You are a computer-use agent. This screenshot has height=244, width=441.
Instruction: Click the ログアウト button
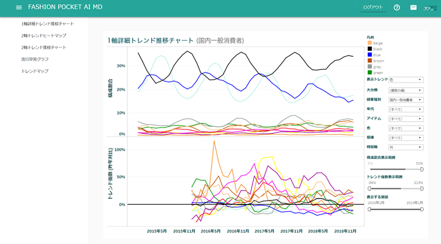point(373,7)
